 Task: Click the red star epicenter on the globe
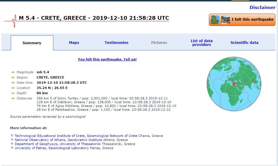point(234,84)
